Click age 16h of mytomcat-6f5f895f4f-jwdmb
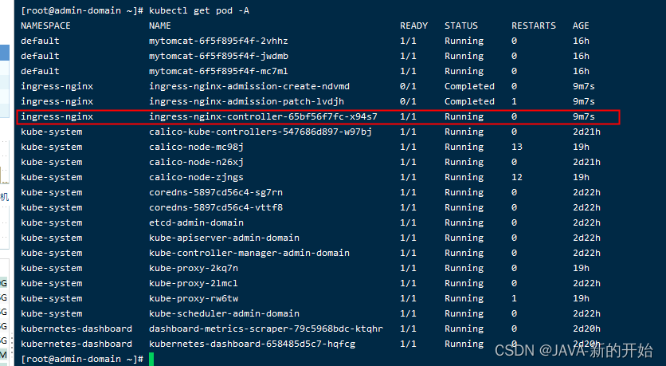Viewport: 666px width, 366px height. (581, 56)
